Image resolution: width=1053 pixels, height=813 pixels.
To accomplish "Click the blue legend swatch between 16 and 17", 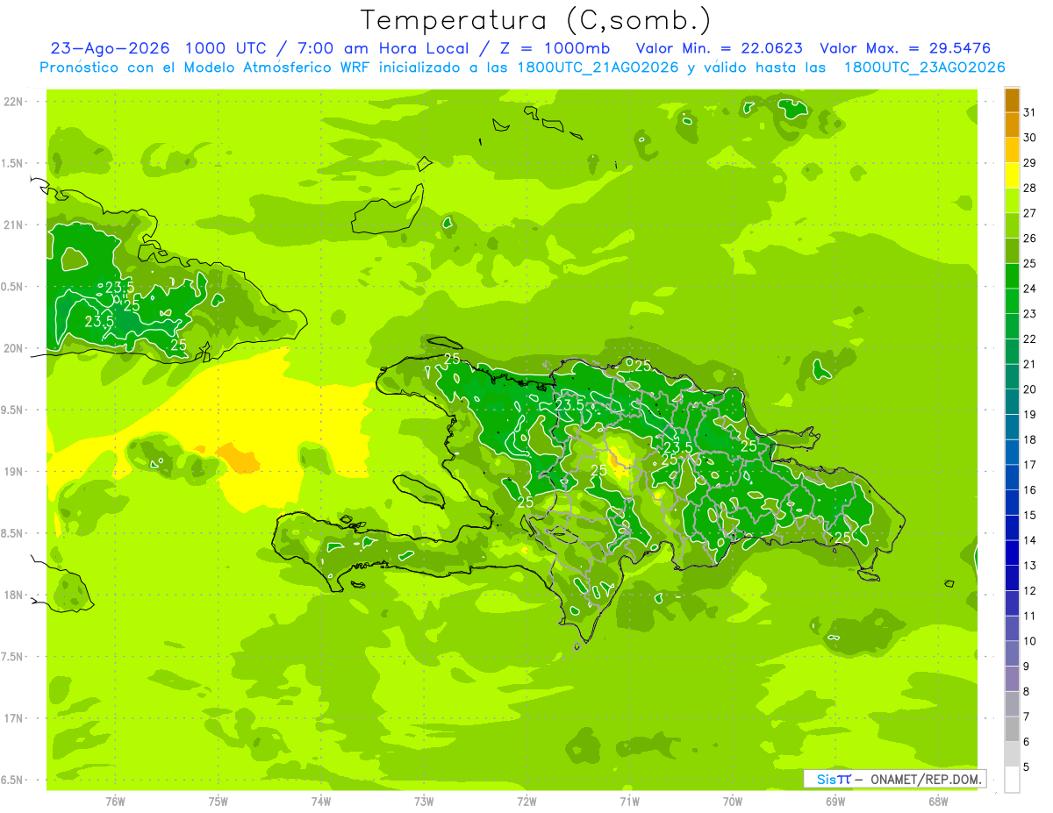I will 1012,477.
